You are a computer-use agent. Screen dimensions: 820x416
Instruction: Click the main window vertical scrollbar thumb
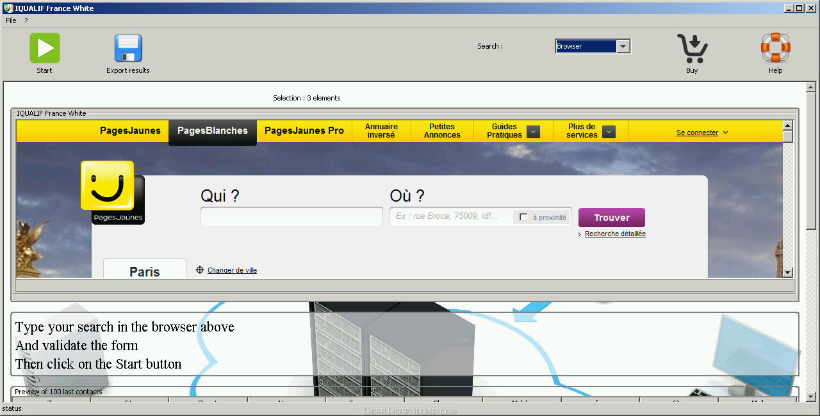[x=811, y=160]
